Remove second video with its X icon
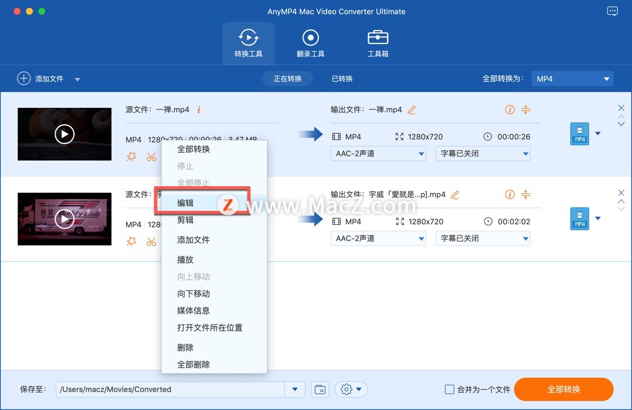 tap(621, 193)
